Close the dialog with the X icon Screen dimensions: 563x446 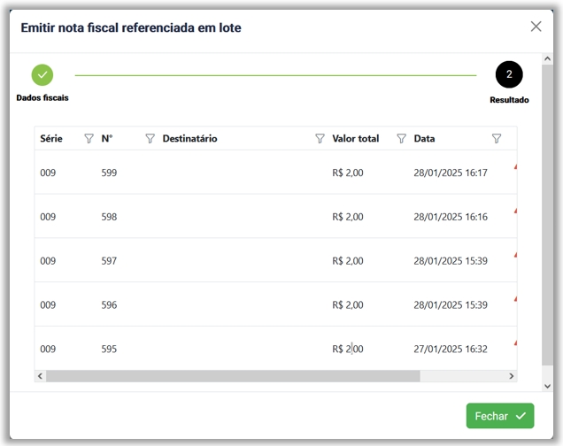[x=536, y=27]
